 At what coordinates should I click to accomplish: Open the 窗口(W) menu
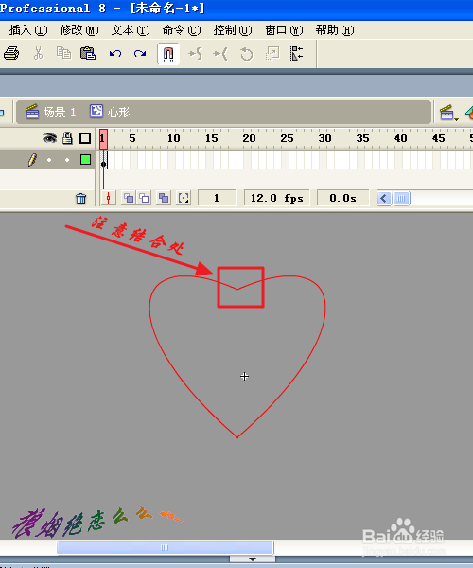click(284, 30)
